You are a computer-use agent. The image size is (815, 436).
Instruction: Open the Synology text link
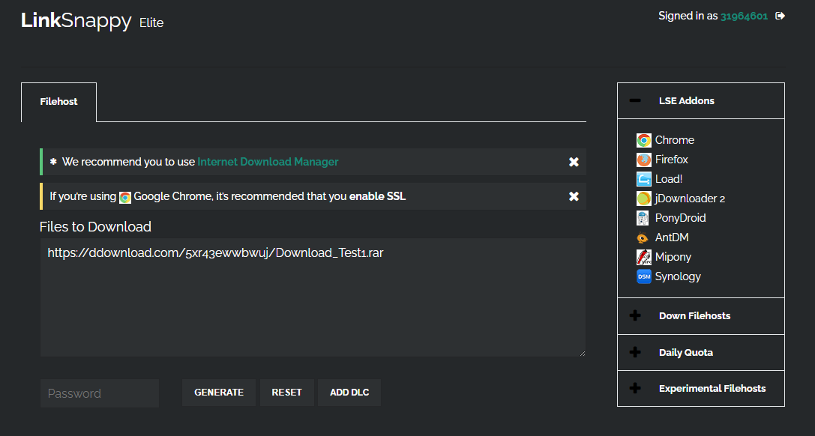678,276
